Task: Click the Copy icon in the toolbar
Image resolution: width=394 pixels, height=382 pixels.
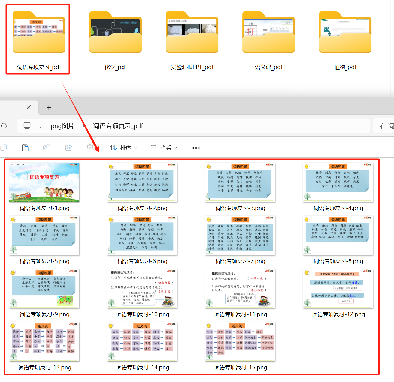Action: tap(4, 148)
